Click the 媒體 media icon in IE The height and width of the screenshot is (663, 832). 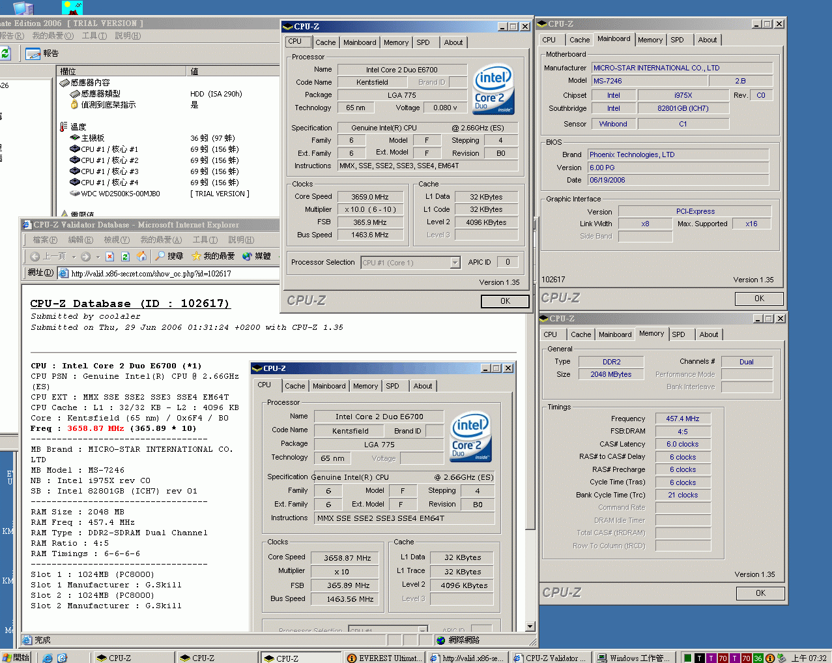coord(248,256)
